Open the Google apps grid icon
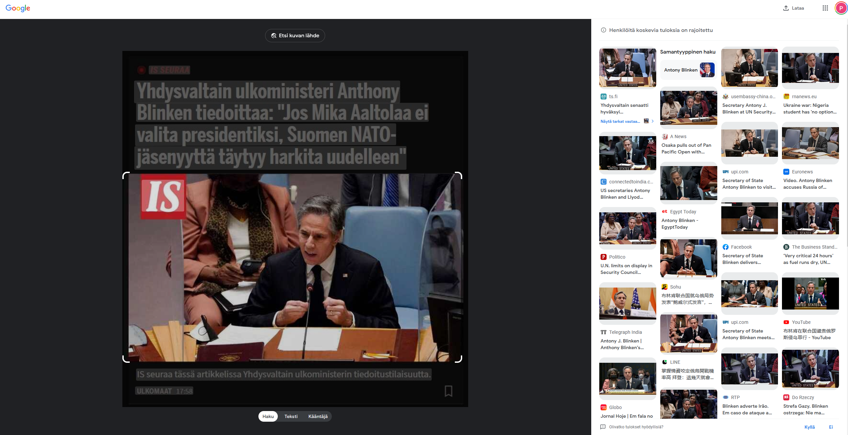This screenshot has height=435, width=848. (825, 8)
